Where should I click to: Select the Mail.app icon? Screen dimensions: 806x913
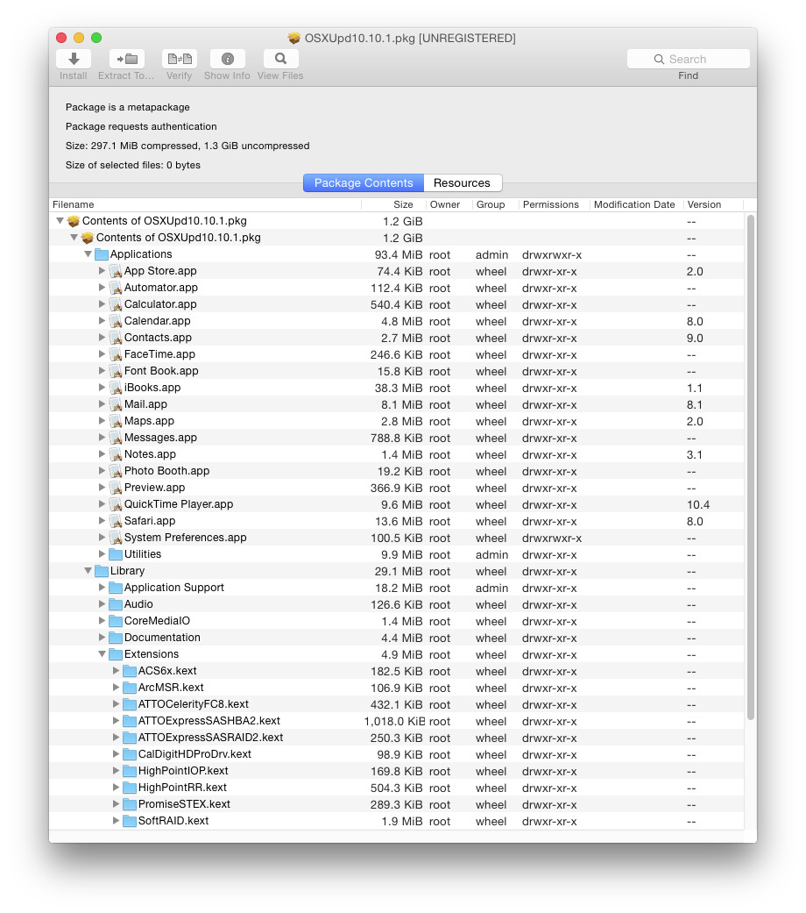116,404
